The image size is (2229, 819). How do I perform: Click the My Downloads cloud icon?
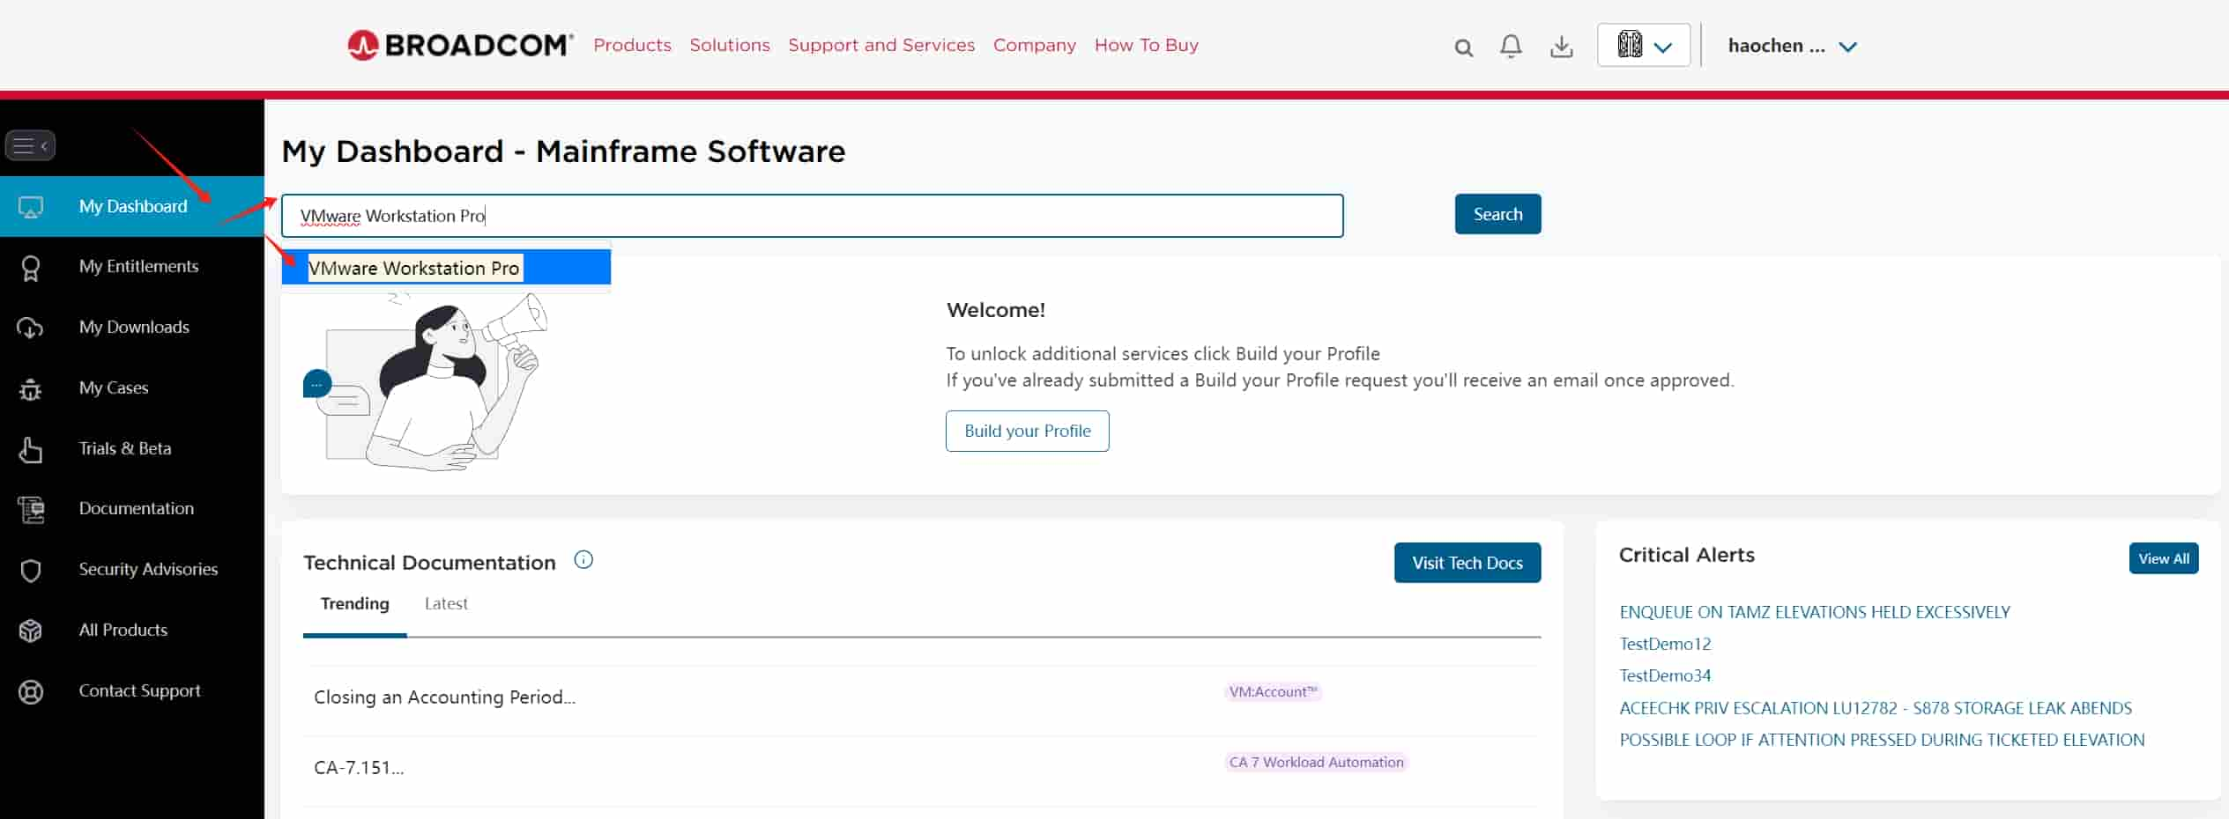30,328
